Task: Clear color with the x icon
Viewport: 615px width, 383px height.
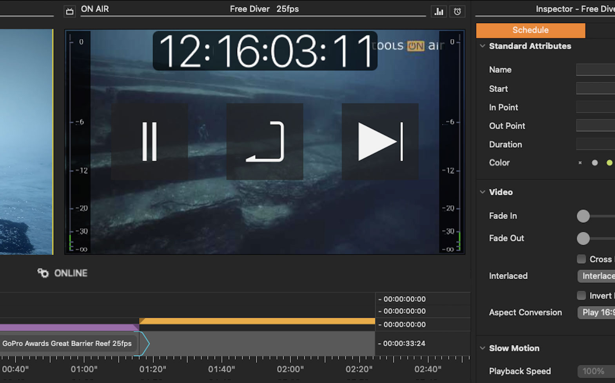Action: pyautogui.click(x=580, y=163)
